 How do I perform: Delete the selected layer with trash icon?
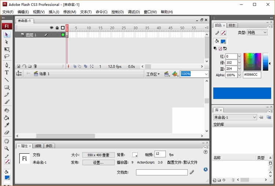(x=35, y=66)
